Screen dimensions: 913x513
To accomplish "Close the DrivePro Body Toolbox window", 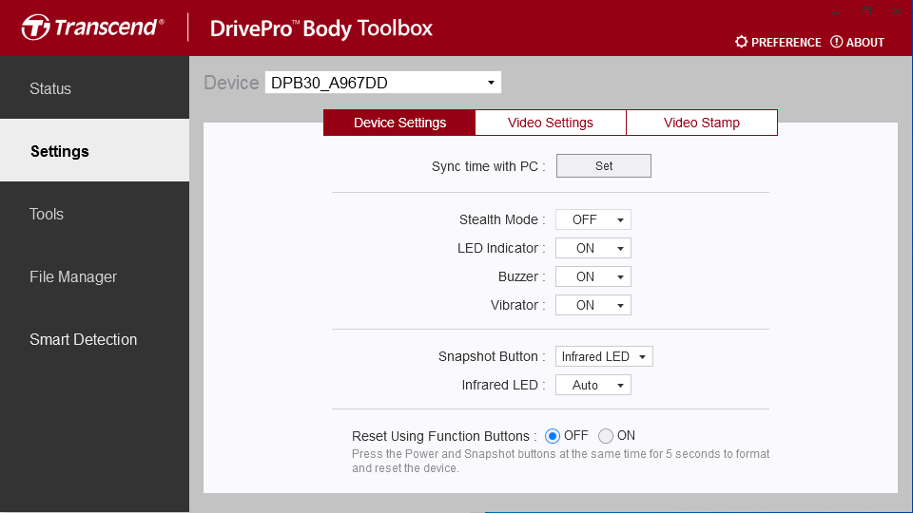I will coord(897,11).
